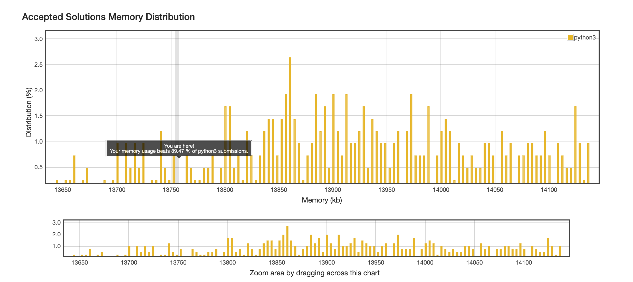The image size is (633, 282).
Task: Click the 'Distribution (%)' y-axis label
Action: (28, 112)
